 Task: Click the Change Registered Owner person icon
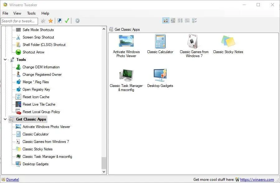click(x=18, y=75)
